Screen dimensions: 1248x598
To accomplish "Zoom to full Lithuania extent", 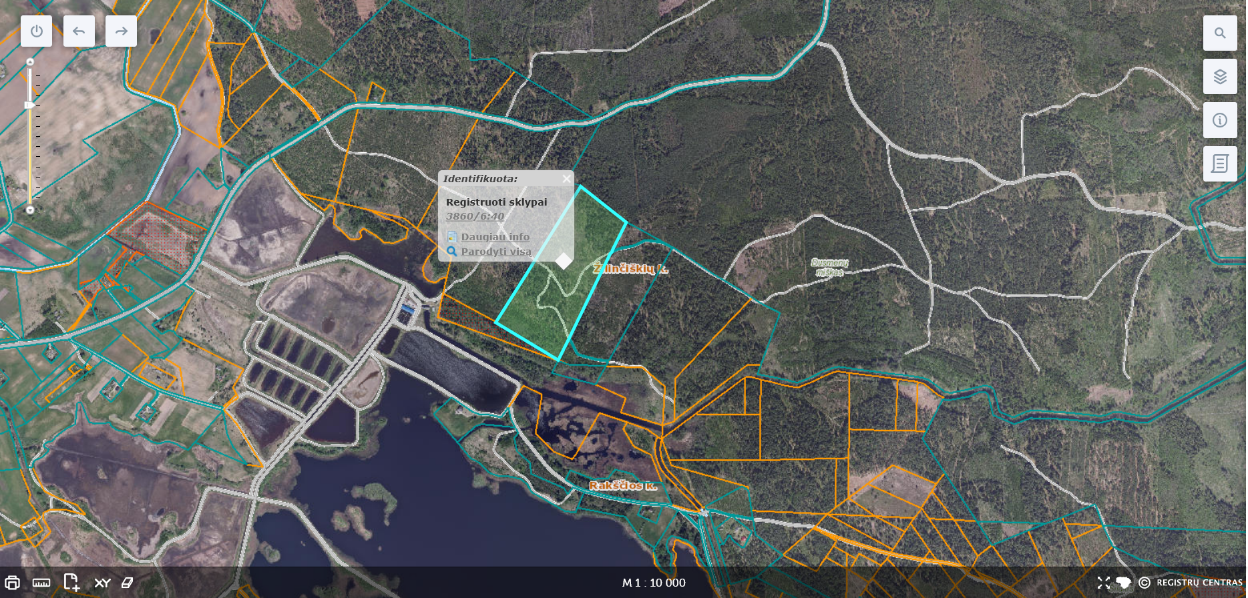I will click(x=1123, y=583).
